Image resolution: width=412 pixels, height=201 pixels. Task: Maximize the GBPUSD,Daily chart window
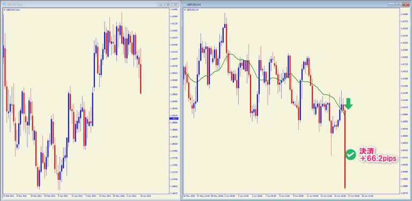click(x=168, y=4)
